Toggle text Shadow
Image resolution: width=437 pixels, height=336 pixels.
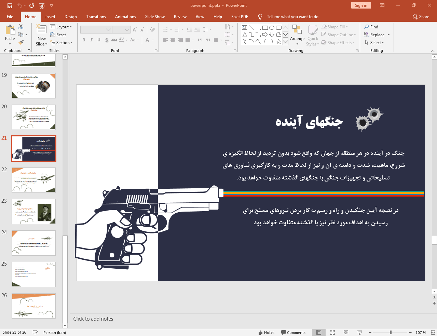click(107, 40)
